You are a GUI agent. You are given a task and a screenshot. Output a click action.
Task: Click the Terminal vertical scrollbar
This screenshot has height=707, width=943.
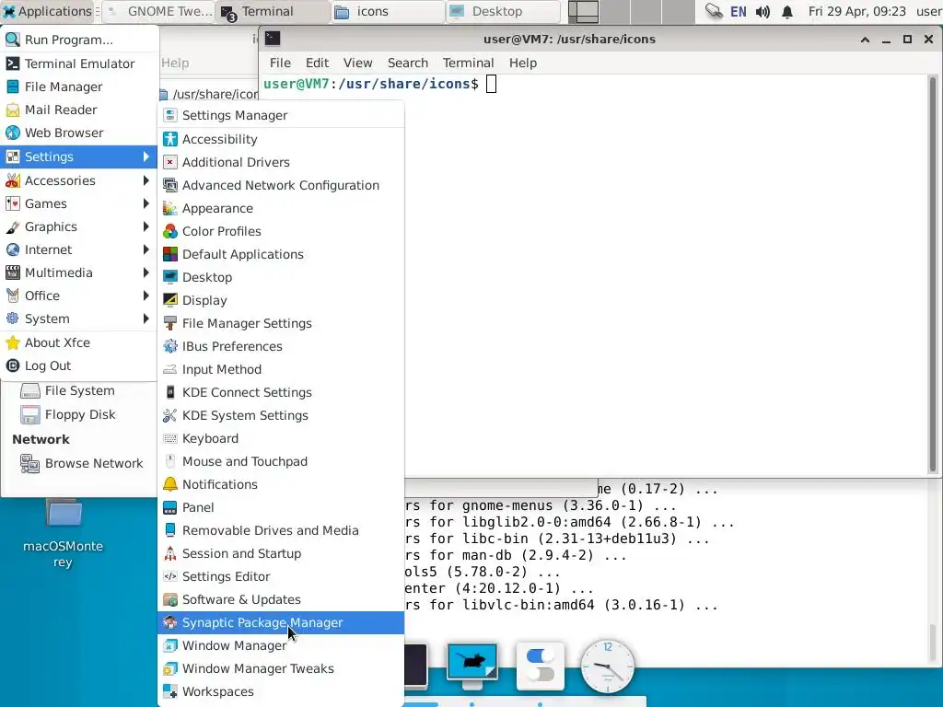933,275
